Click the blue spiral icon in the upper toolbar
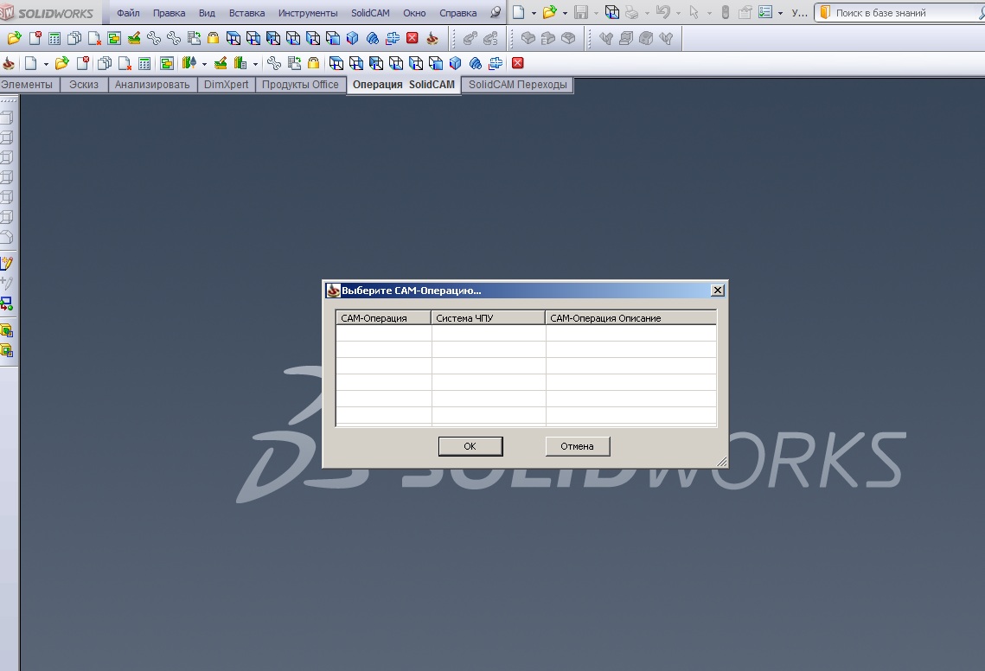This screenshot has height=671, width=985. coord(373,39)
